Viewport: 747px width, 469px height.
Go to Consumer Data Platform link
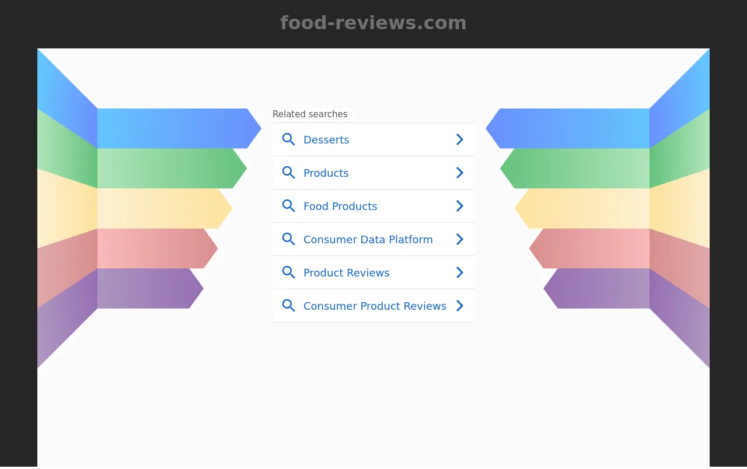[368, 240]
